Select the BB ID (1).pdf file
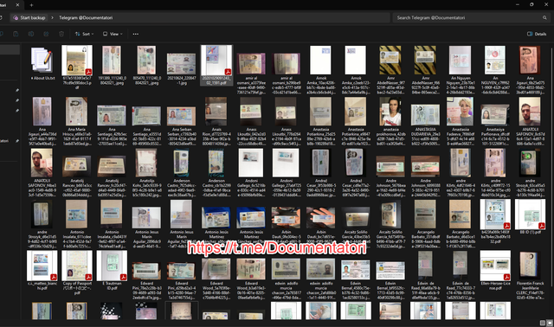Screen dimensions: 554x327 [530, 217]
